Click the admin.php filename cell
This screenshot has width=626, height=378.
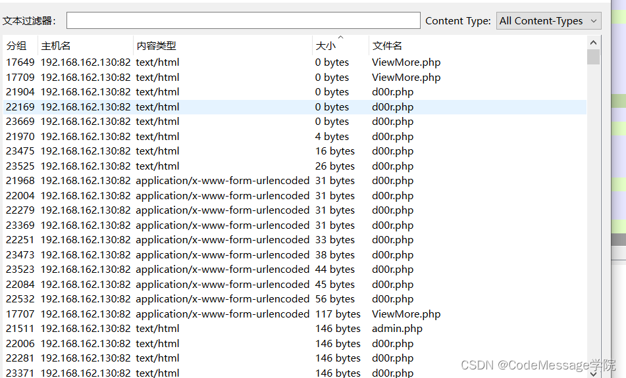[397, 329]
